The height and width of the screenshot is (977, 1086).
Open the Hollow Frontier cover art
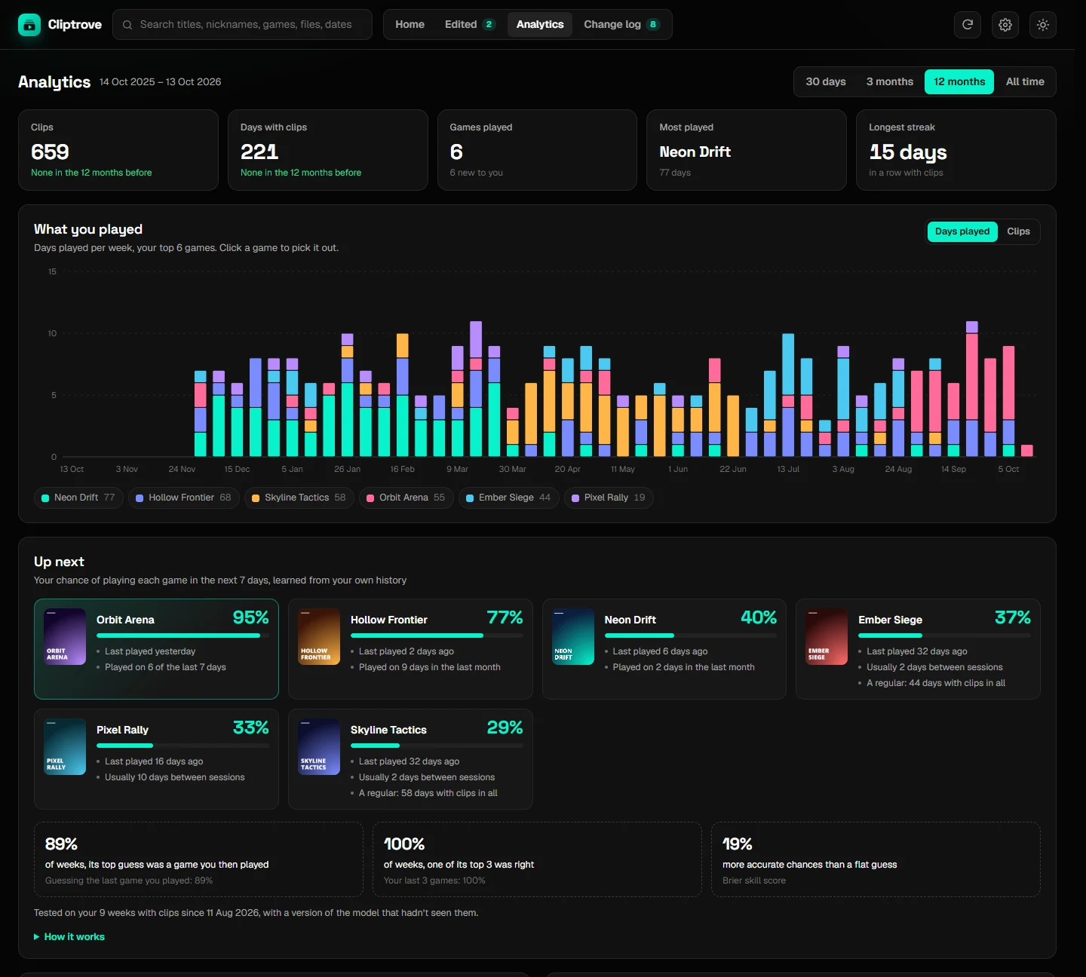319,636
